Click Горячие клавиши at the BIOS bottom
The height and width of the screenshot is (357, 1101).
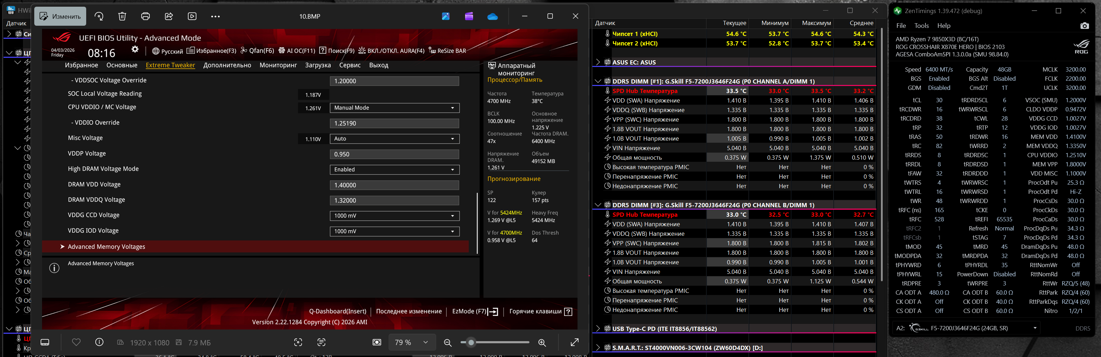tap(541, 312)
